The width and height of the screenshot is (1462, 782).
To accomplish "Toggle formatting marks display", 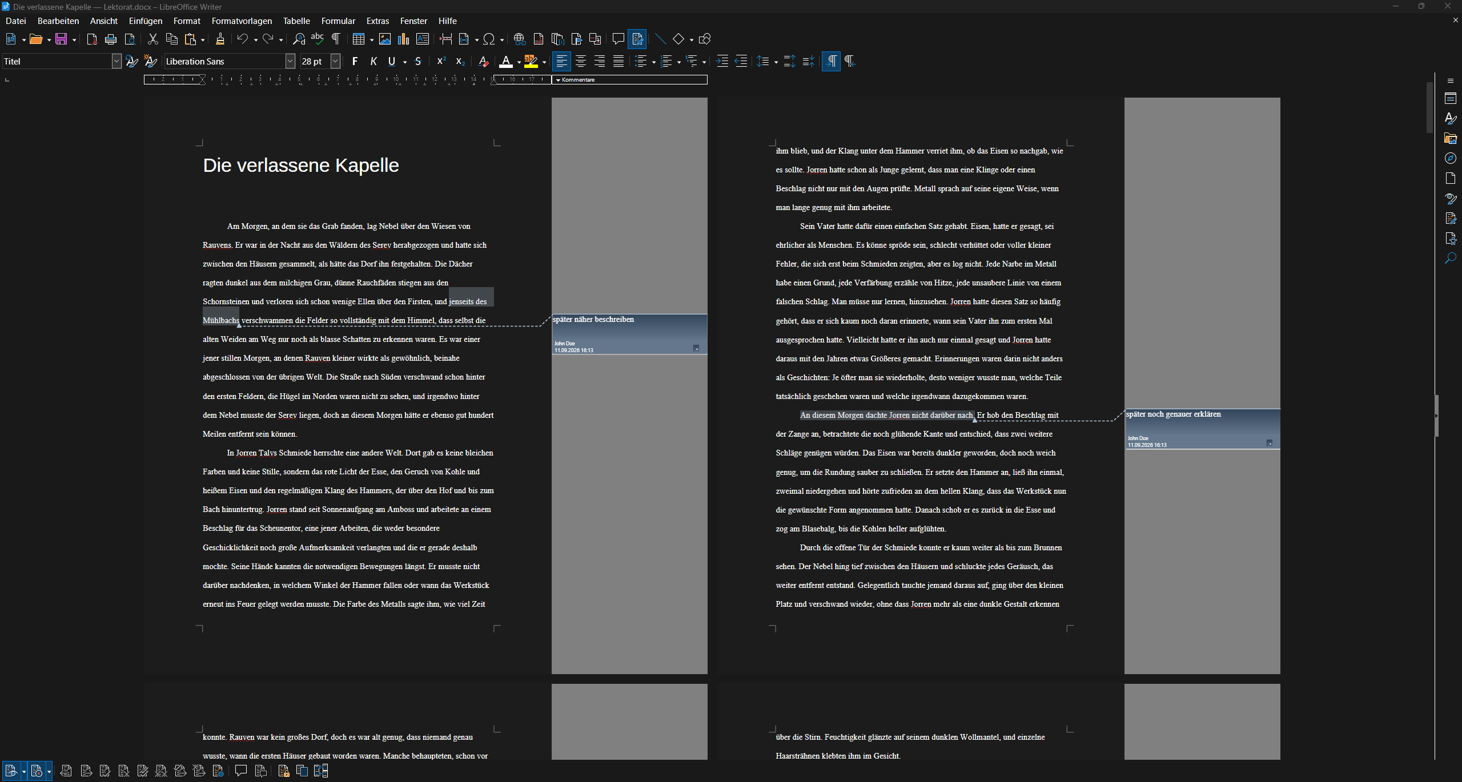I will [x=336, y=39].
